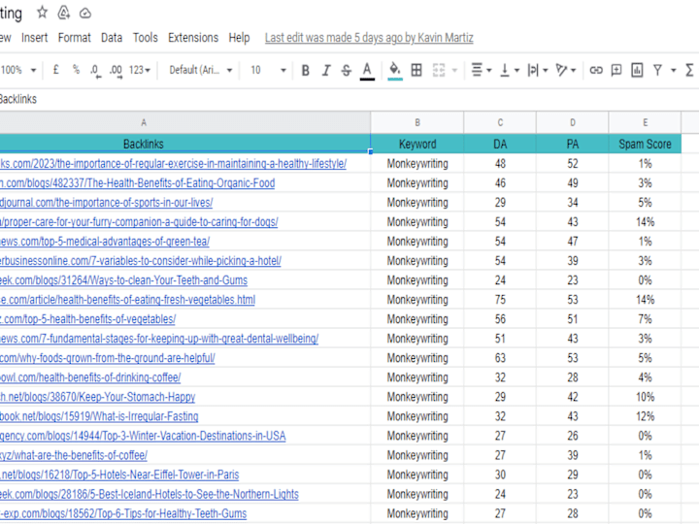699x524 pixels.
Task: Open the functions sigma icon
Action: point(689,70)
